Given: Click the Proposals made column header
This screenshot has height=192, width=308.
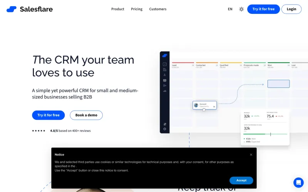Looking at the screenshot, I should coord(255,65).
